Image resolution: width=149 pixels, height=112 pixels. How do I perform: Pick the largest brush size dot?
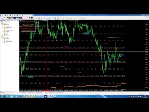(x=32, y=18)
